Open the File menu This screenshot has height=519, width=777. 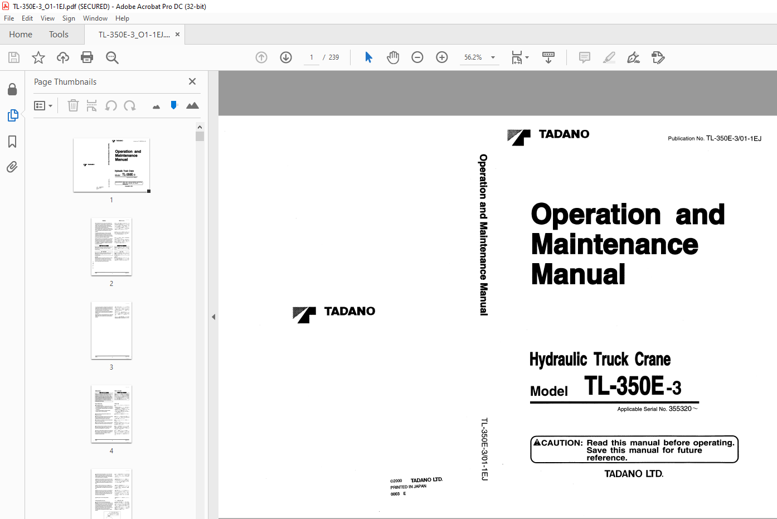coord(9,18)
